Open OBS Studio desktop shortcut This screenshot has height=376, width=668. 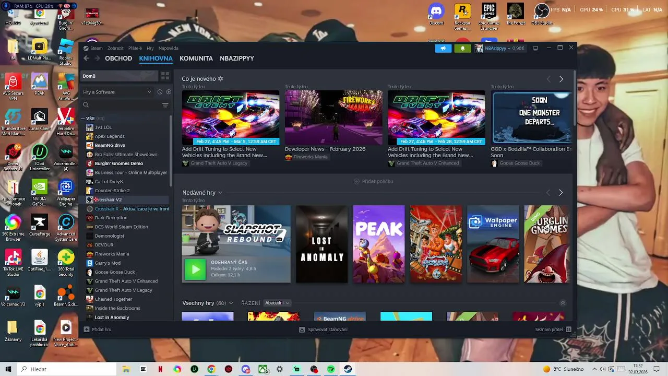click(x=542, y=15)
